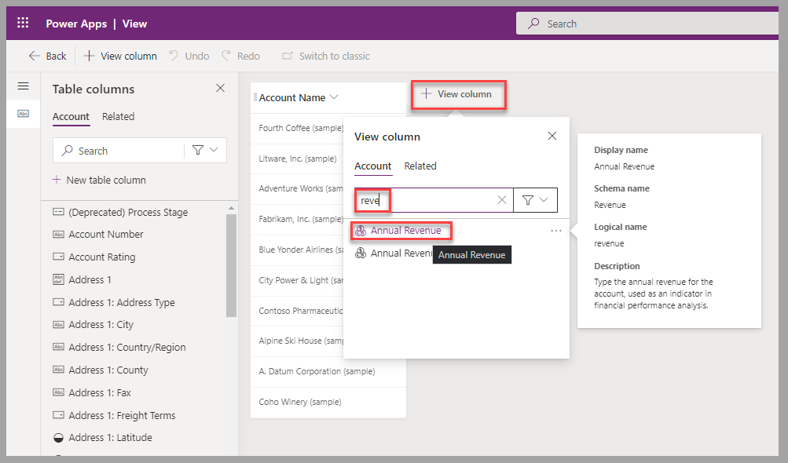
Task: Select Address 1: Country/Region column
Action: pyautogui.click(x=119, y=347)
